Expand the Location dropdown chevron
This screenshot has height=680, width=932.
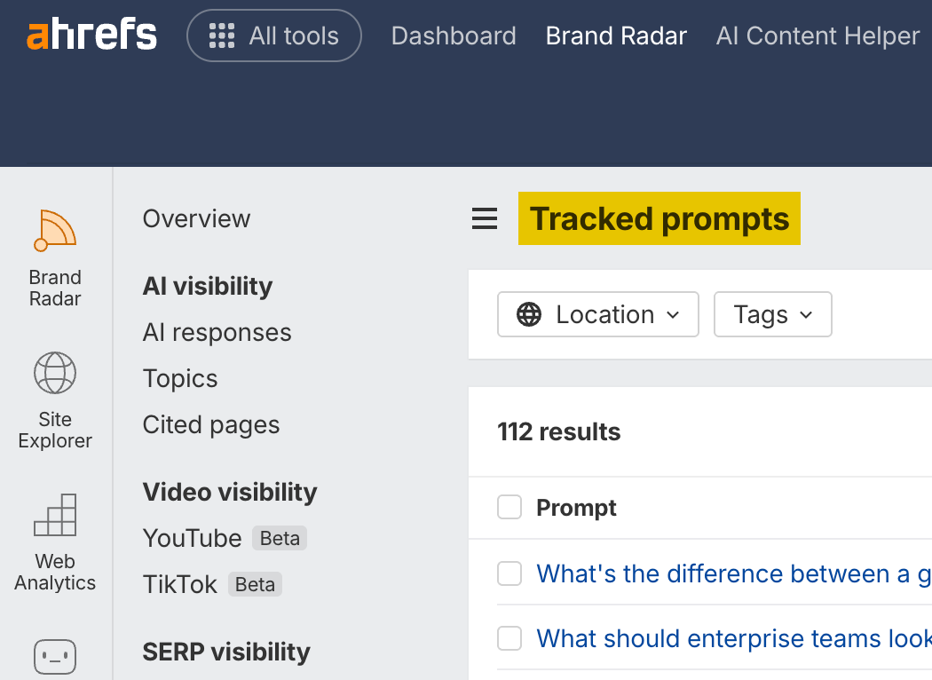pos(673,314)
